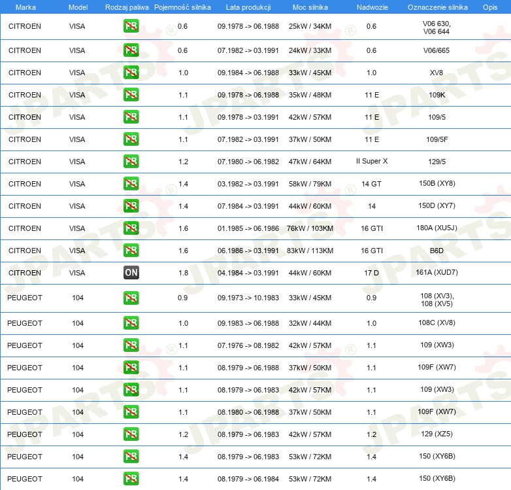Select engine code 109K
The height and width of the screenshot is (490, 511).
[x=437, y=95]
